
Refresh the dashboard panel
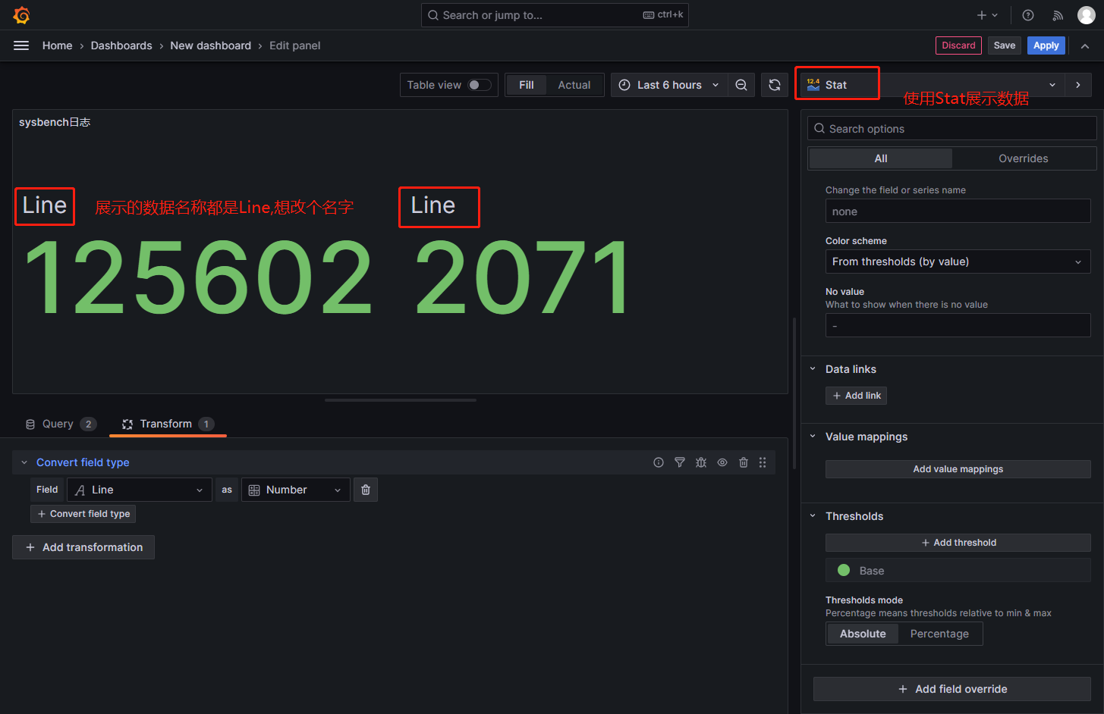coord(775,85)
